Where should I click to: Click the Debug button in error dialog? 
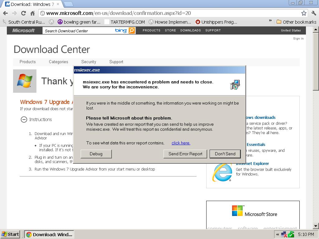coord(96,154)
